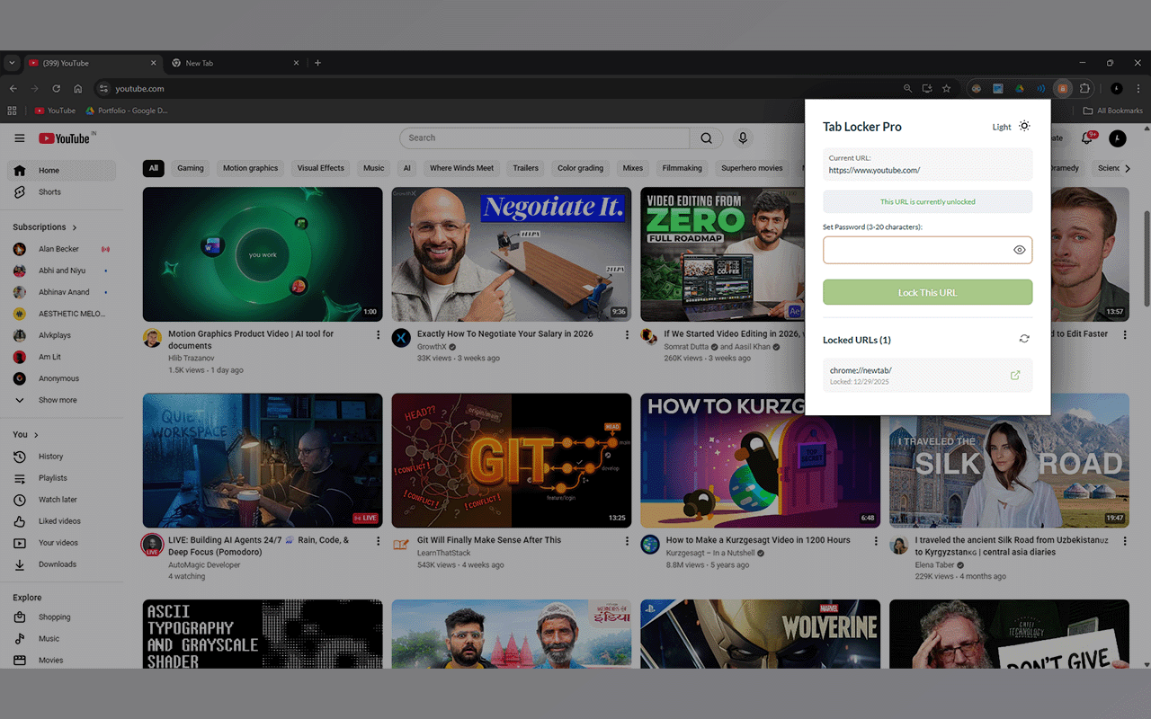Expand the You section chevron
Viewport: 1151px width, 719px height.
36,435
